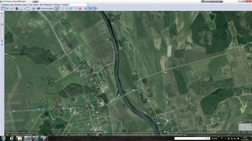Open Спутник (Google) map selector

click(45, 9)
